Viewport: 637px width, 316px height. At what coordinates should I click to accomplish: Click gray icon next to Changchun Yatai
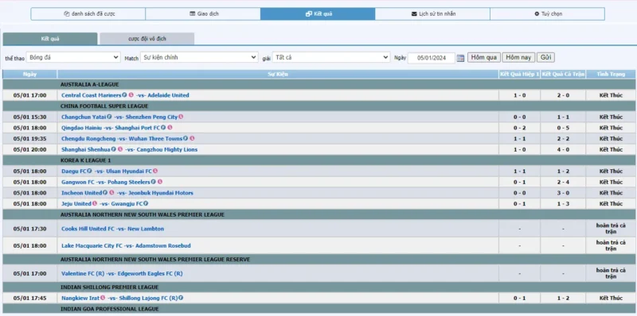(109, 117)
